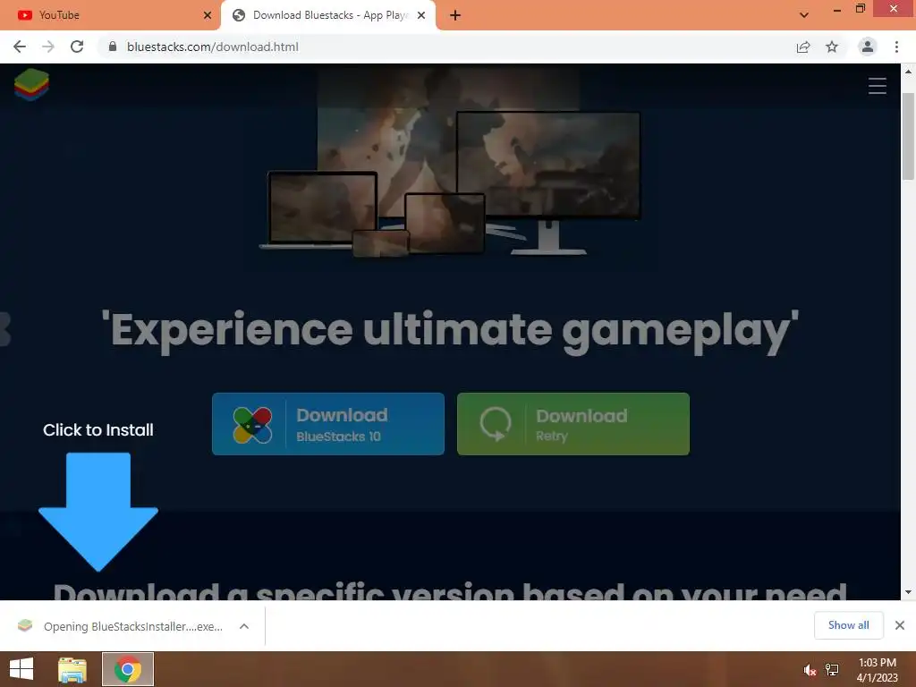Minimize the Chrome window
The height and width of the screenshot is (687, 916).
tap(837, 10)
